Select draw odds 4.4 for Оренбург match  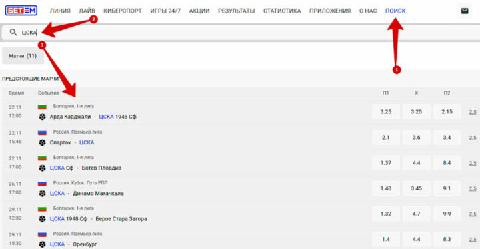(416, 239)
